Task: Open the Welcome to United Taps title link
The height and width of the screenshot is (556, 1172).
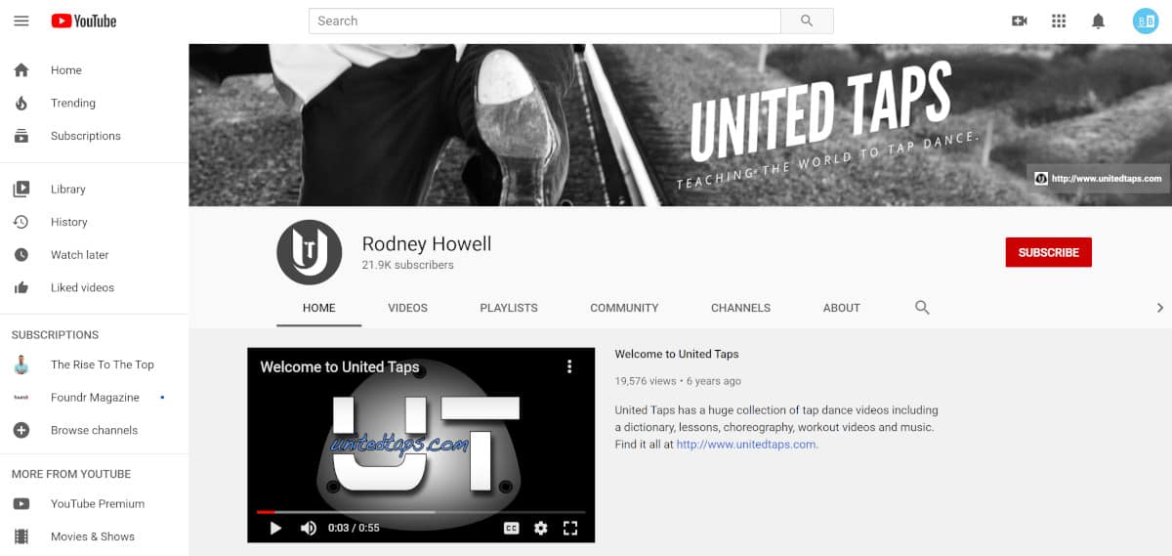Action: pos(677,354)
